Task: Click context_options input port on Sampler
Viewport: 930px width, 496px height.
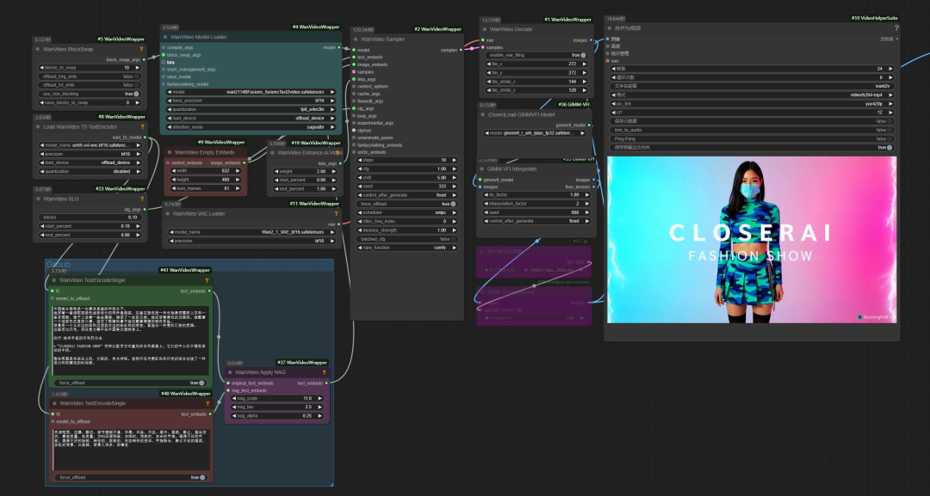Action: [x=354, y=87]
